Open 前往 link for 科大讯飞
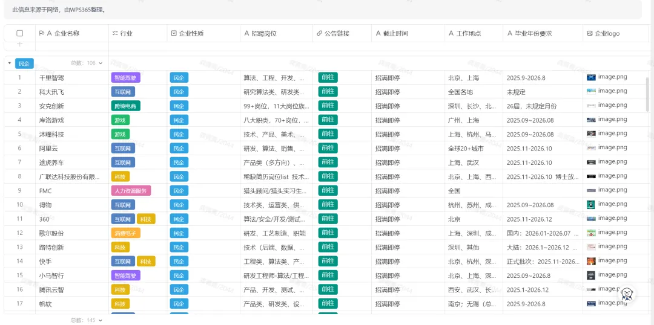This screenshot has width=654, height=325. pyautogui.click(x=328, y=92)
